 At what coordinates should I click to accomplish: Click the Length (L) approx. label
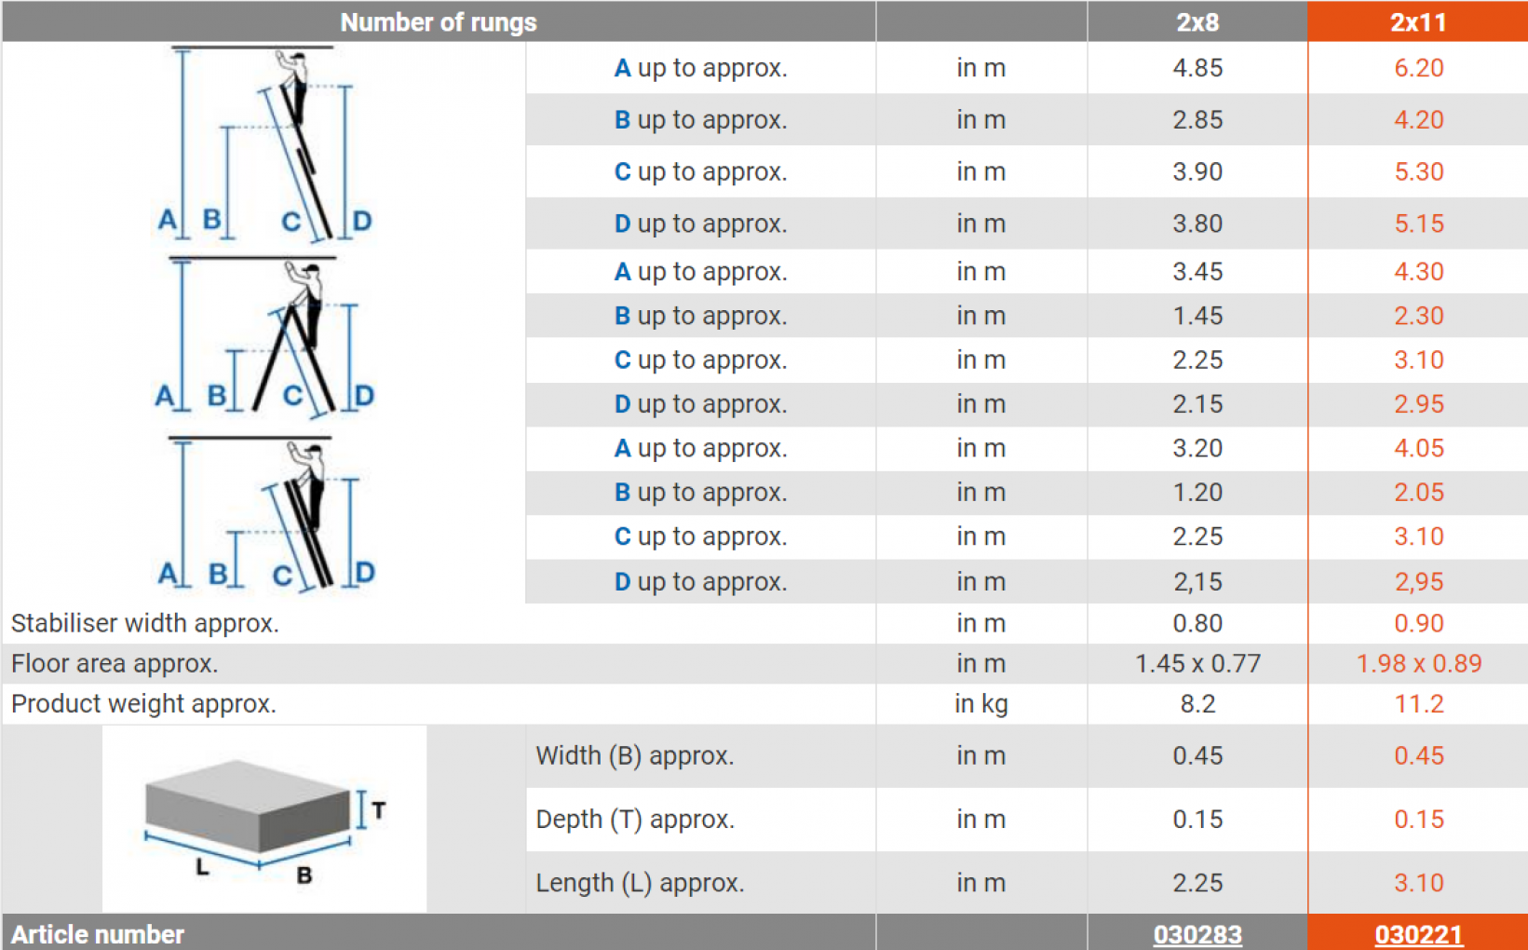[x=640, y=882]
